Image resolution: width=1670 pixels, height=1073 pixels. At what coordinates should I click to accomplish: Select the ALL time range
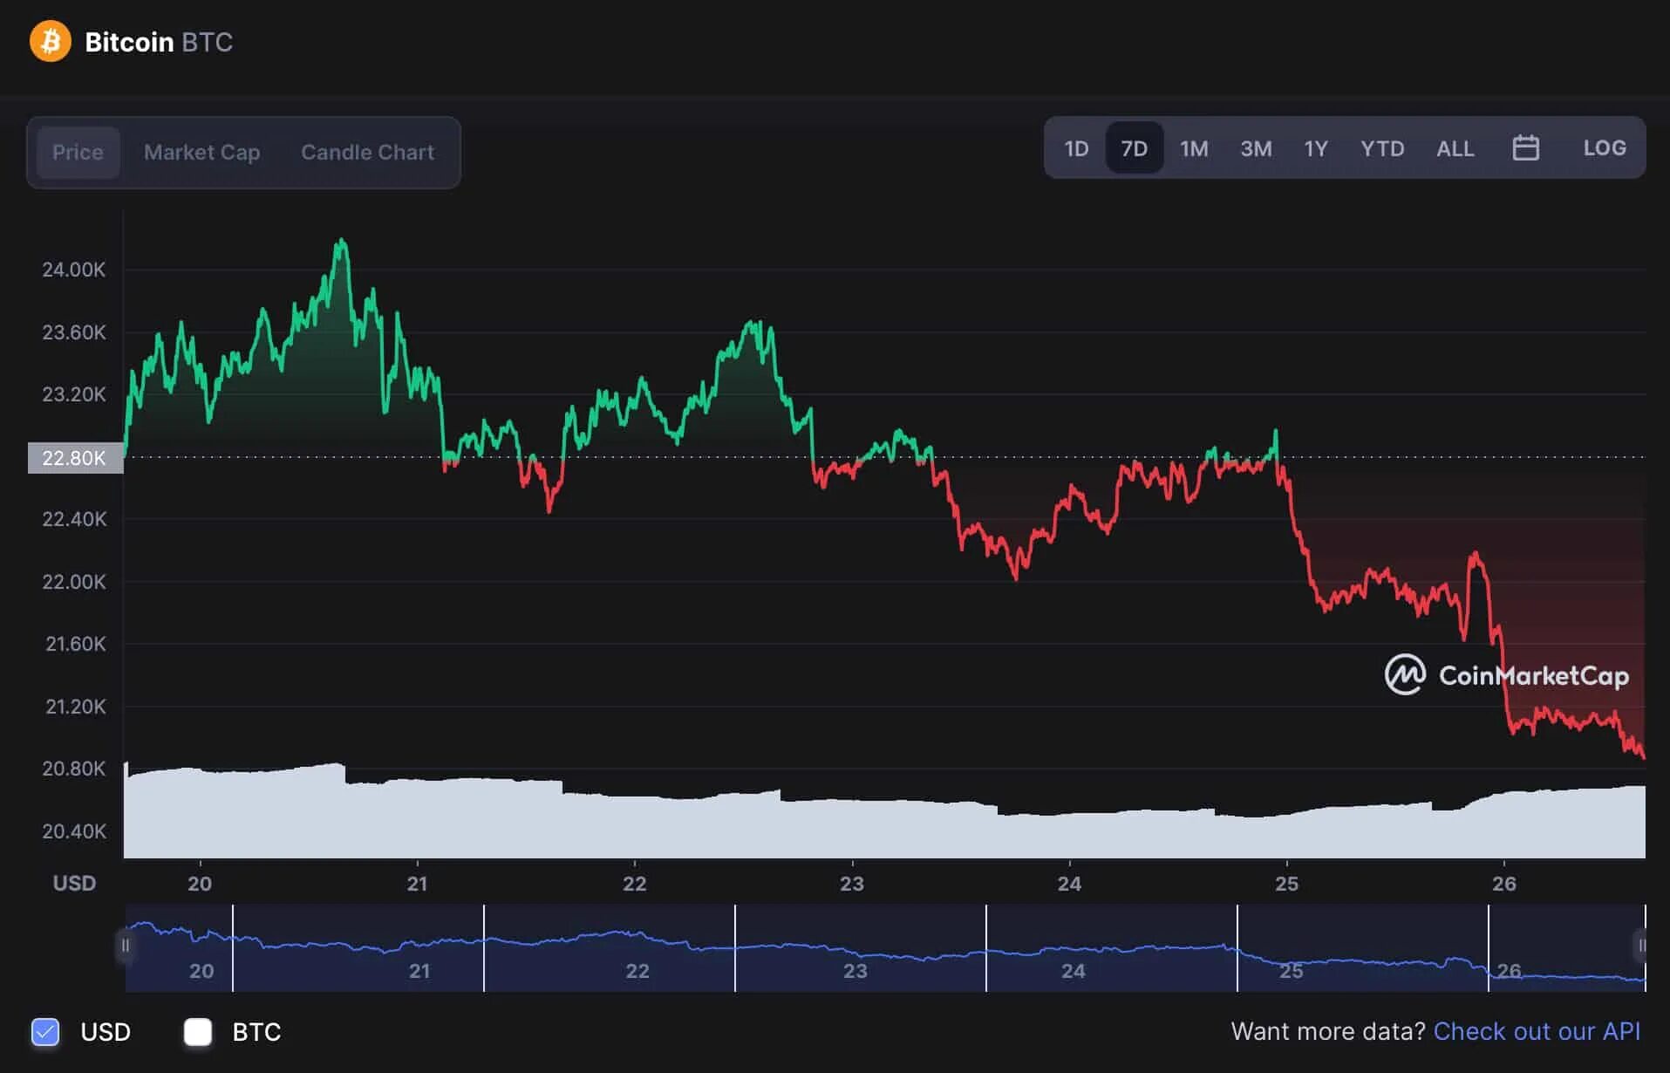[1455, 148]
